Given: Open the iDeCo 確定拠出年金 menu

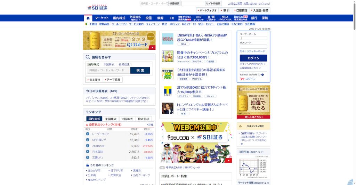Looking at the screenshot, I should pyautogui.click(x=241, y=18).
